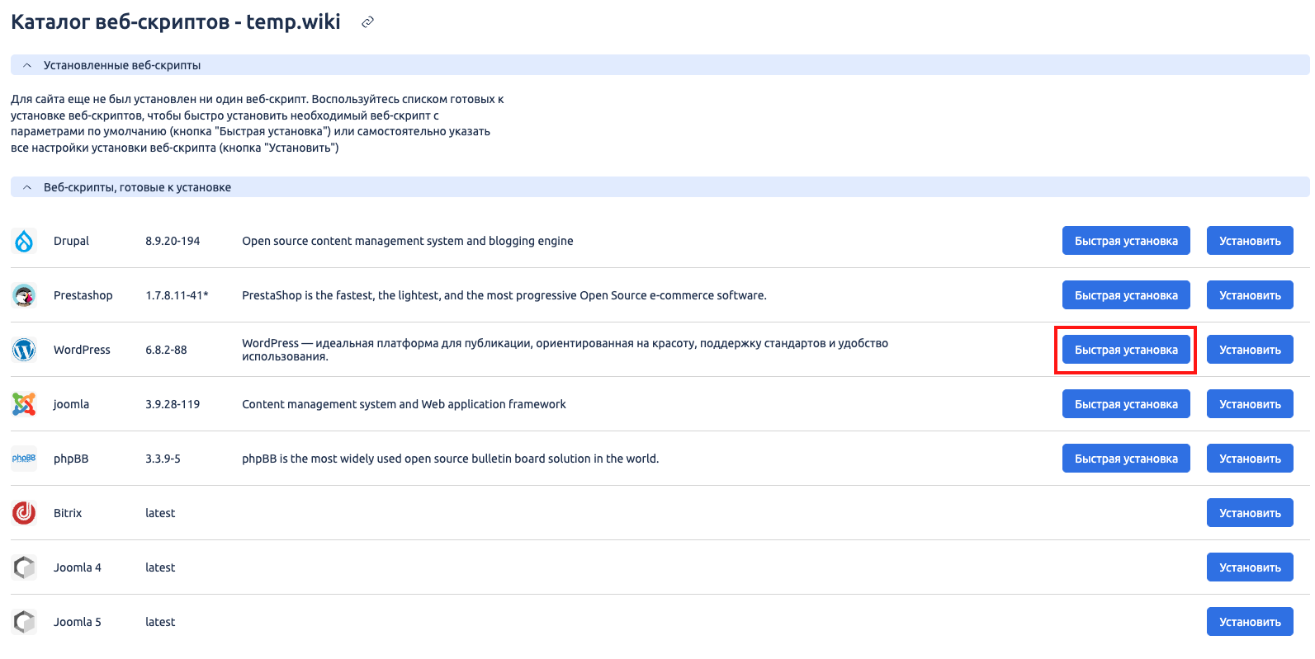The image size is (1315, 659).
Task: Click the Drupal logo icon
Action: click(24, 241)
